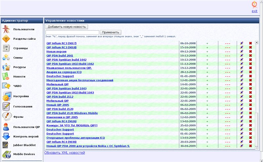This screenshot has width=263, height=162.
Task: Click the Фразы exclamation bubble icon
Action: (7, 116)
